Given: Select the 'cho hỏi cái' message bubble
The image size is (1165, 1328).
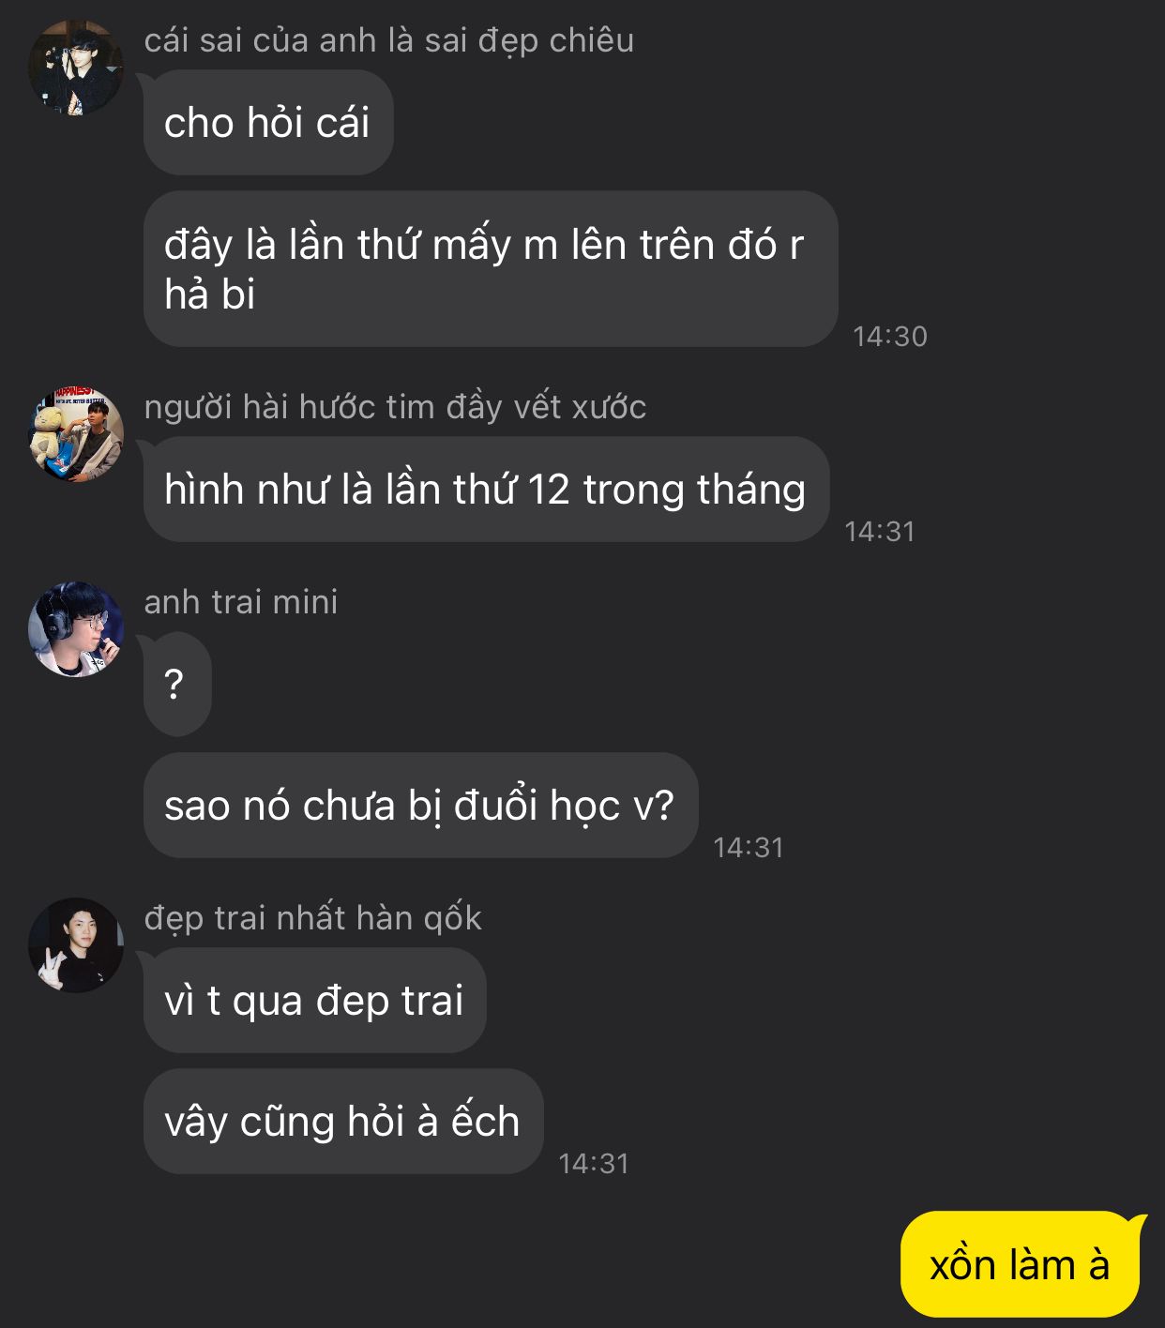Looking at the screenshot, I should 268,123.
